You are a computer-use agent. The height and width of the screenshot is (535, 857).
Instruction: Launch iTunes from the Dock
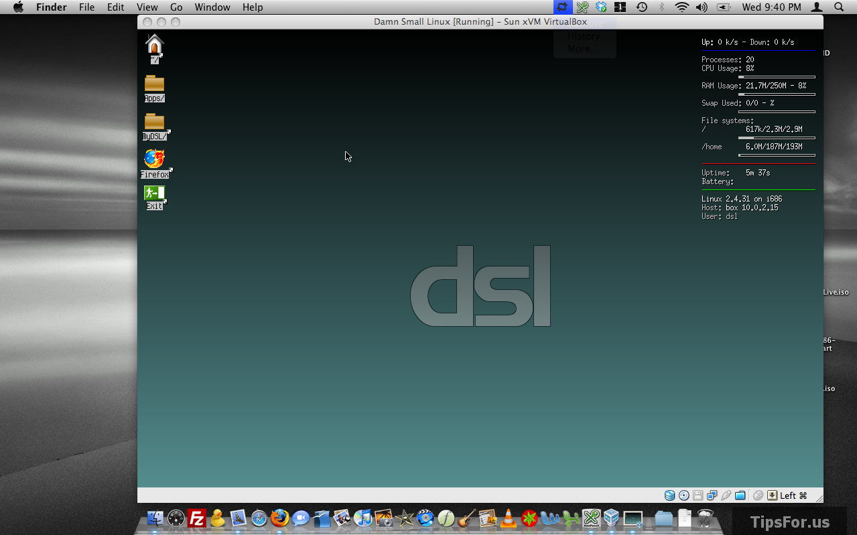click(362, 518)
